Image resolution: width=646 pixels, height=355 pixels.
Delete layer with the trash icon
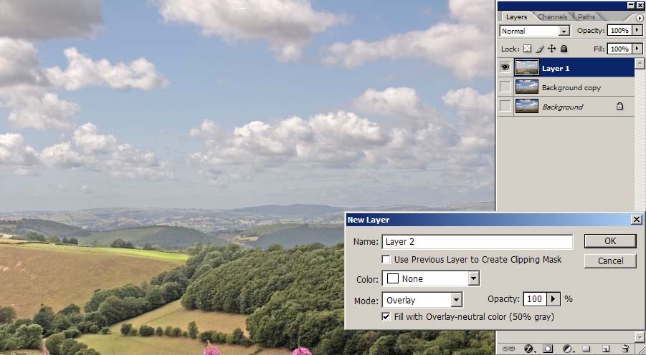click(x=625, y=349)
